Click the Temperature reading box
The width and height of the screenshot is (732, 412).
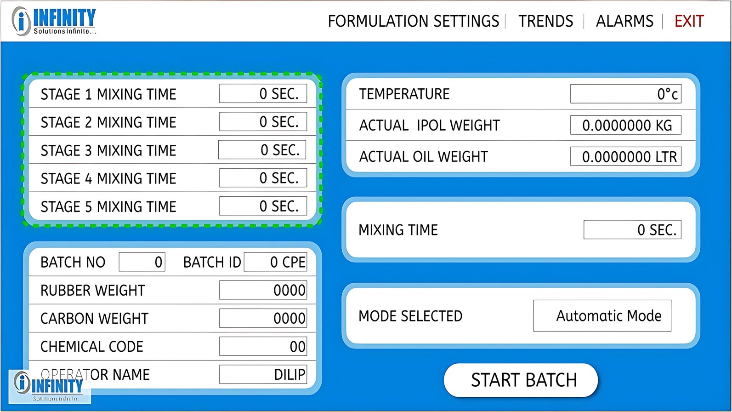(625, 94)
